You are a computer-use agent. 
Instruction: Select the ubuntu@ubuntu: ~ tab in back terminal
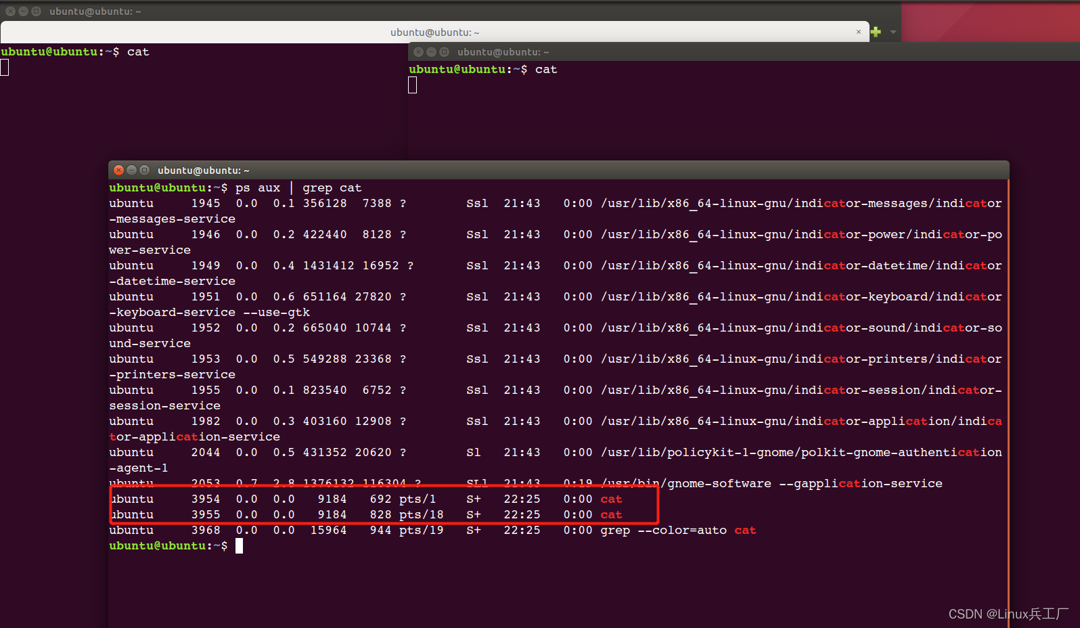(x=434, y=32)
